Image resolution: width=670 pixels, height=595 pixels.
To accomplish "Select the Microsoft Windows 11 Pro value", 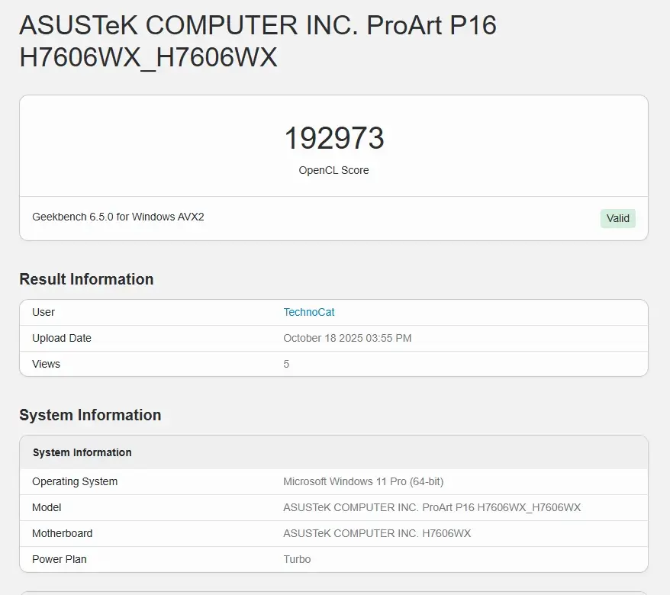I will pos(363,481).
